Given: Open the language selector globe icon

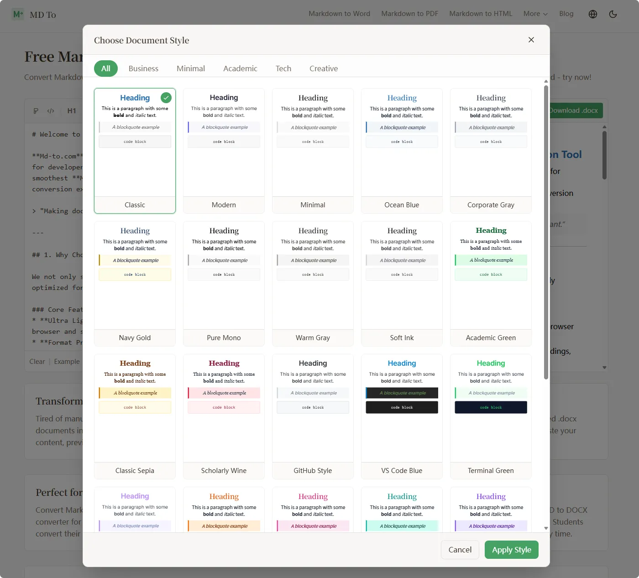Looking at the screenshot, I should (x=592, y=14).
